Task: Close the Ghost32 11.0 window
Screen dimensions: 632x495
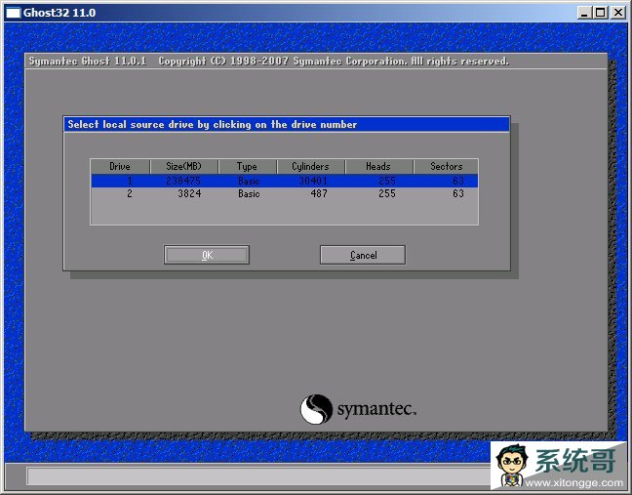Action: [x=618, y=13]
